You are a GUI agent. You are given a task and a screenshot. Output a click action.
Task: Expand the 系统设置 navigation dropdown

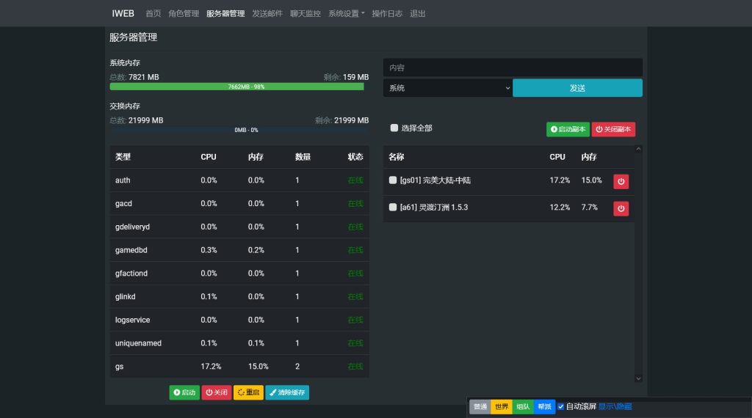(x=347, y=13)
